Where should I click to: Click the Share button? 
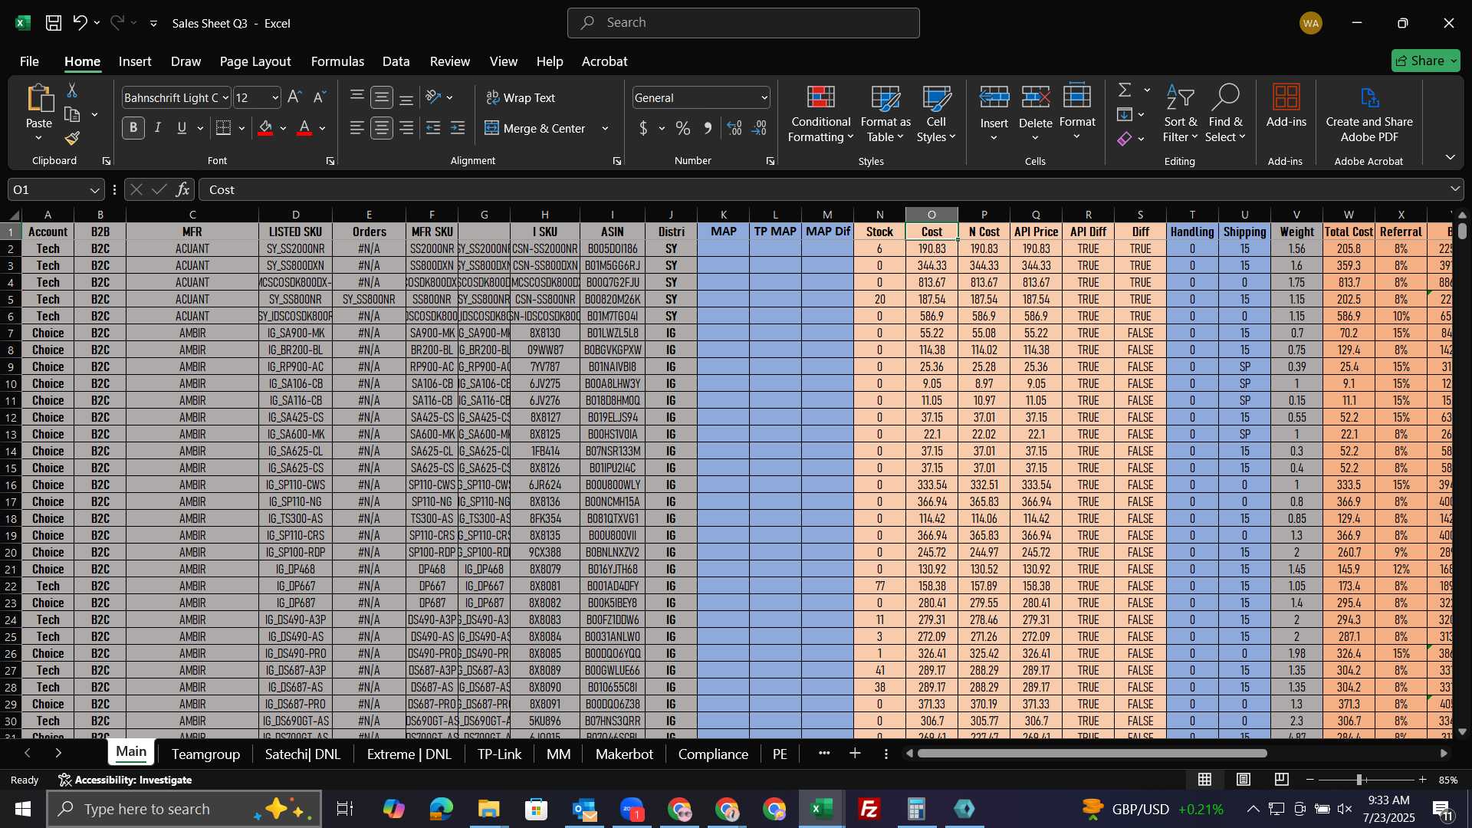click(1425, 61)
